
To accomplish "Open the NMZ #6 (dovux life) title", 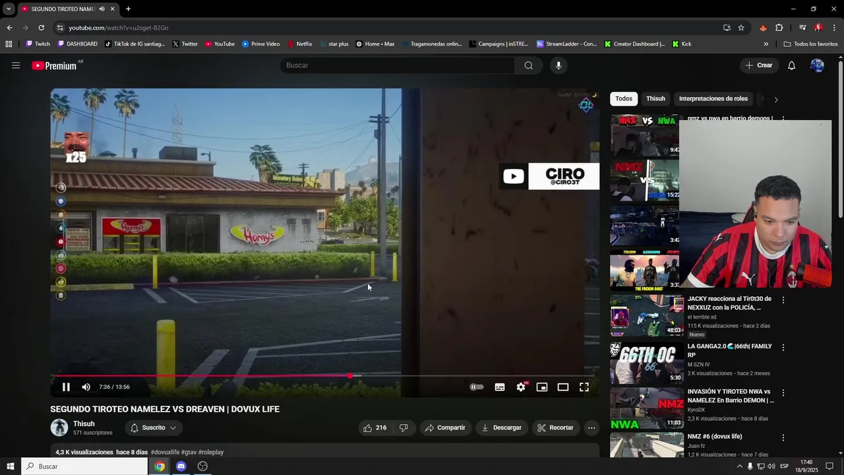I will tap(715, 437).
